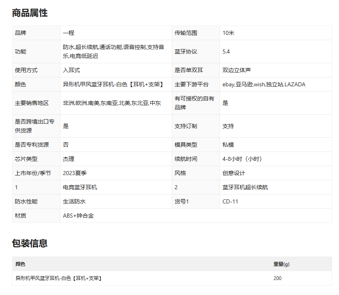
Task: Click the 传输范围 value 10米
Action: (228, 33)
